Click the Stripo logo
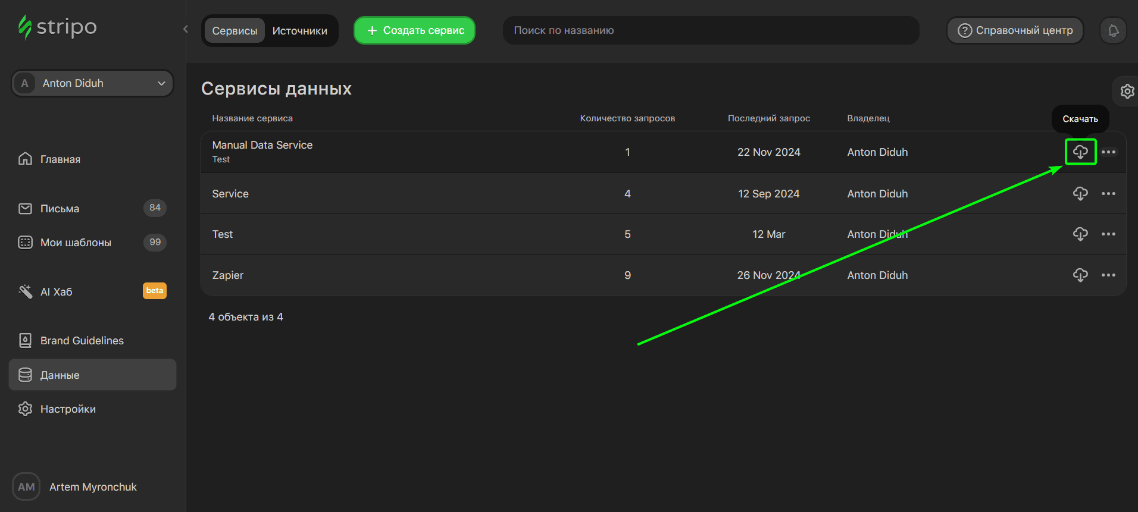 pos(58,27)
